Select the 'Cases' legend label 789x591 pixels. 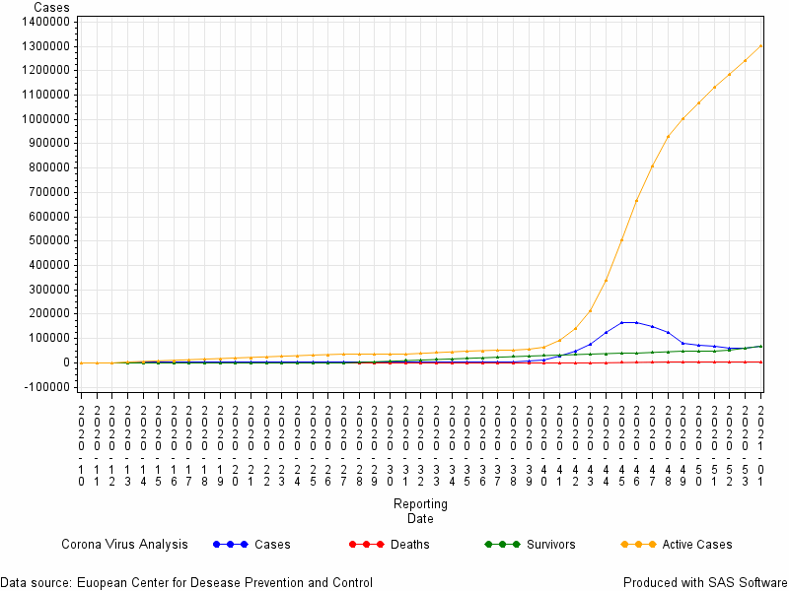coord(272,545)
